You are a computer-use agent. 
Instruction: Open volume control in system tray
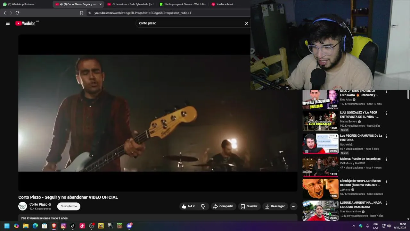click(389, 226)
